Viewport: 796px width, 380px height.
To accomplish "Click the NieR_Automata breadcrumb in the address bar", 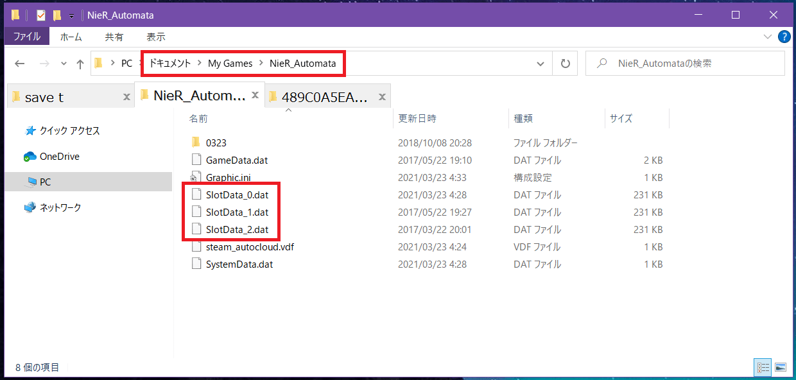I will [x=303, y=64].
